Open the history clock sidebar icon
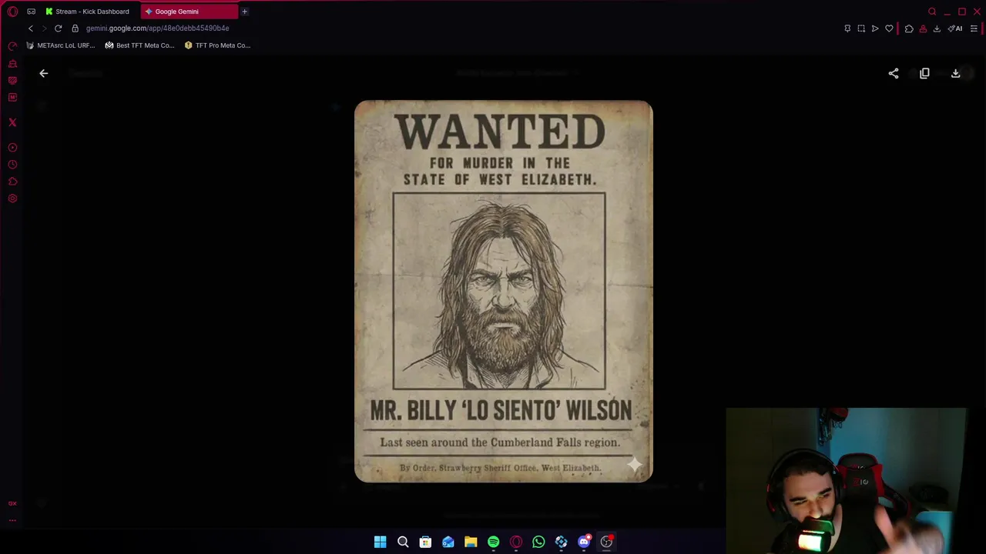 (x=12, y=165)
